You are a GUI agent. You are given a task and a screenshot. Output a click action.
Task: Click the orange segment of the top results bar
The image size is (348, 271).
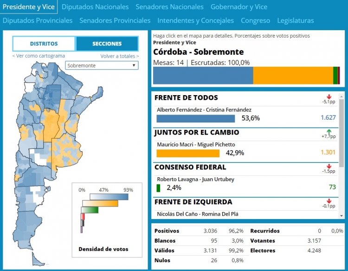[293, 76]
